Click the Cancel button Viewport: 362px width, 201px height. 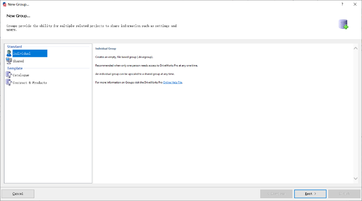(18, 194)
